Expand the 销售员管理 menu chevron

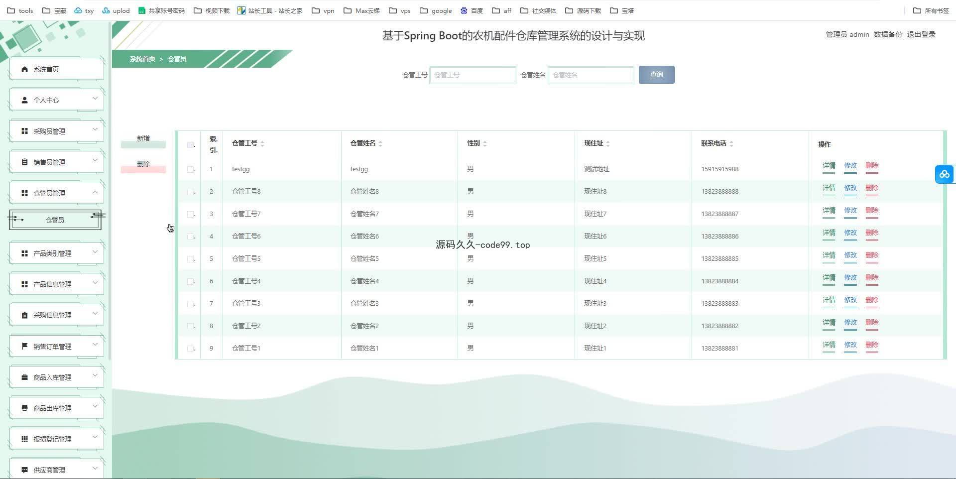point(95,160)
